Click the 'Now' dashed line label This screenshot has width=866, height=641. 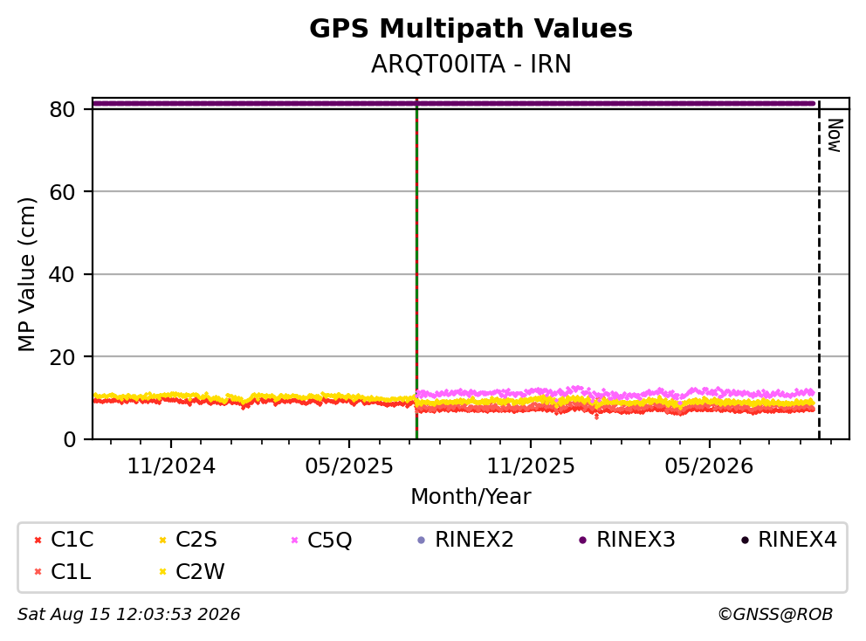(x=835, y=135)
